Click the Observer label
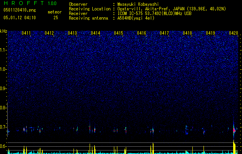 78,4
